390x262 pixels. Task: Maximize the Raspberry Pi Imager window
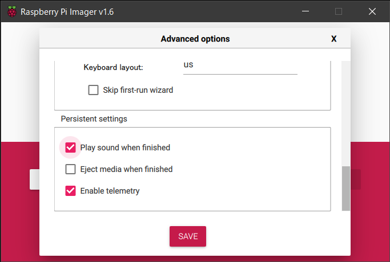pyautogui.click(x=339, y=11)
